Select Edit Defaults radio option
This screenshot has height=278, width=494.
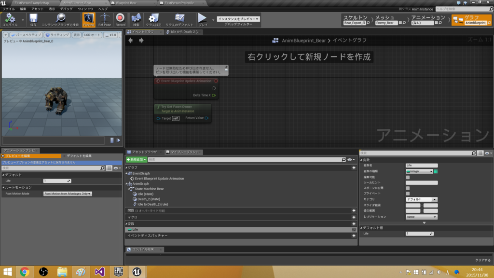coord(78,156)
